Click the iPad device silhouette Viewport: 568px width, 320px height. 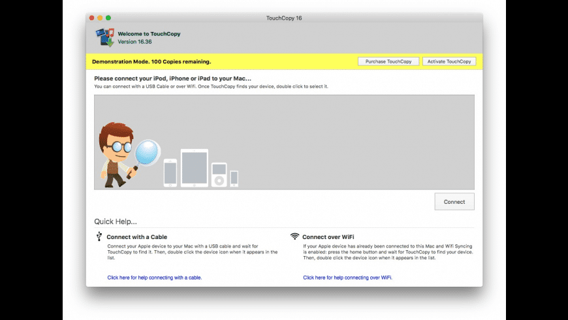coord(195,168)
